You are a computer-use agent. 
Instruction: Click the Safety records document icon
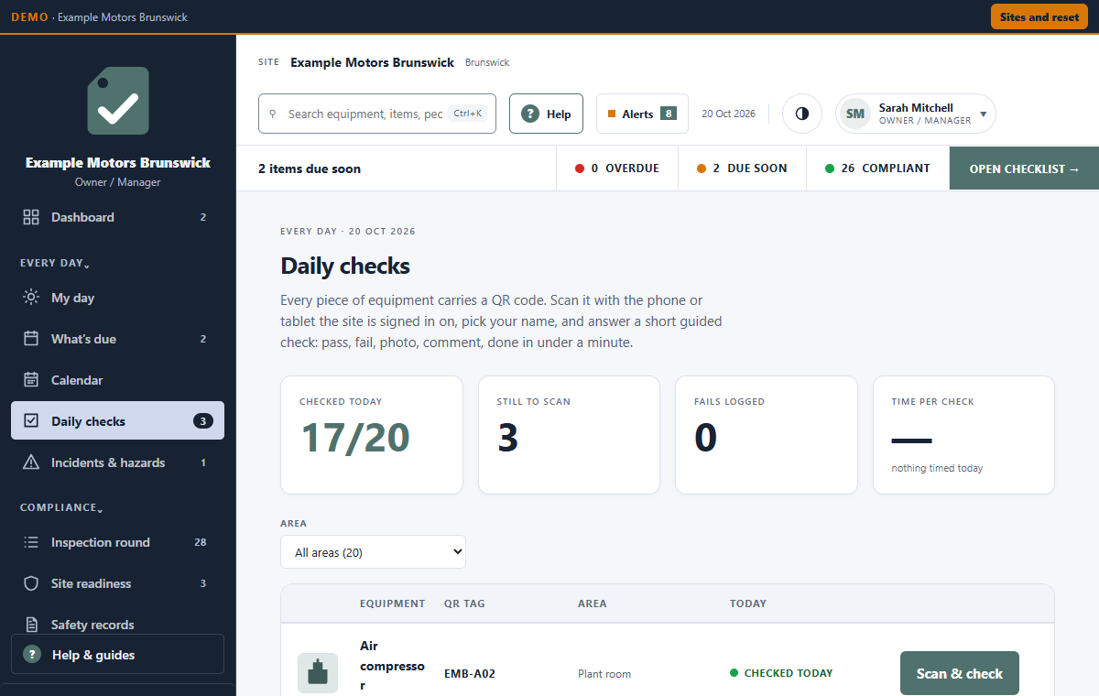pos(31,625)
